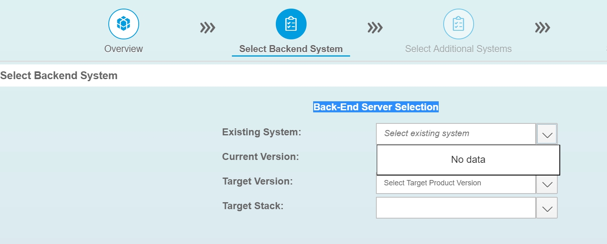Click the Current Version label

(x=261, y=157)
